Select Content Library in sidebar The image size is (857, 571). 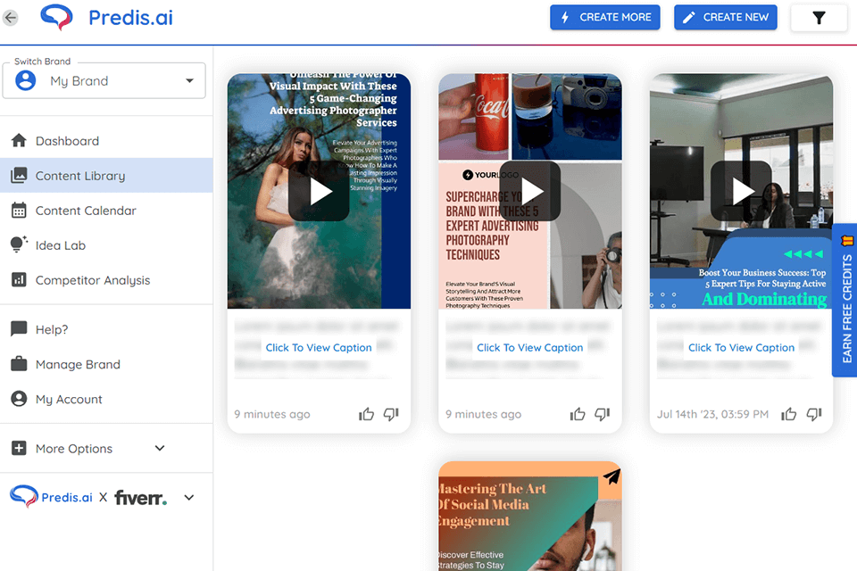[106, 176]
